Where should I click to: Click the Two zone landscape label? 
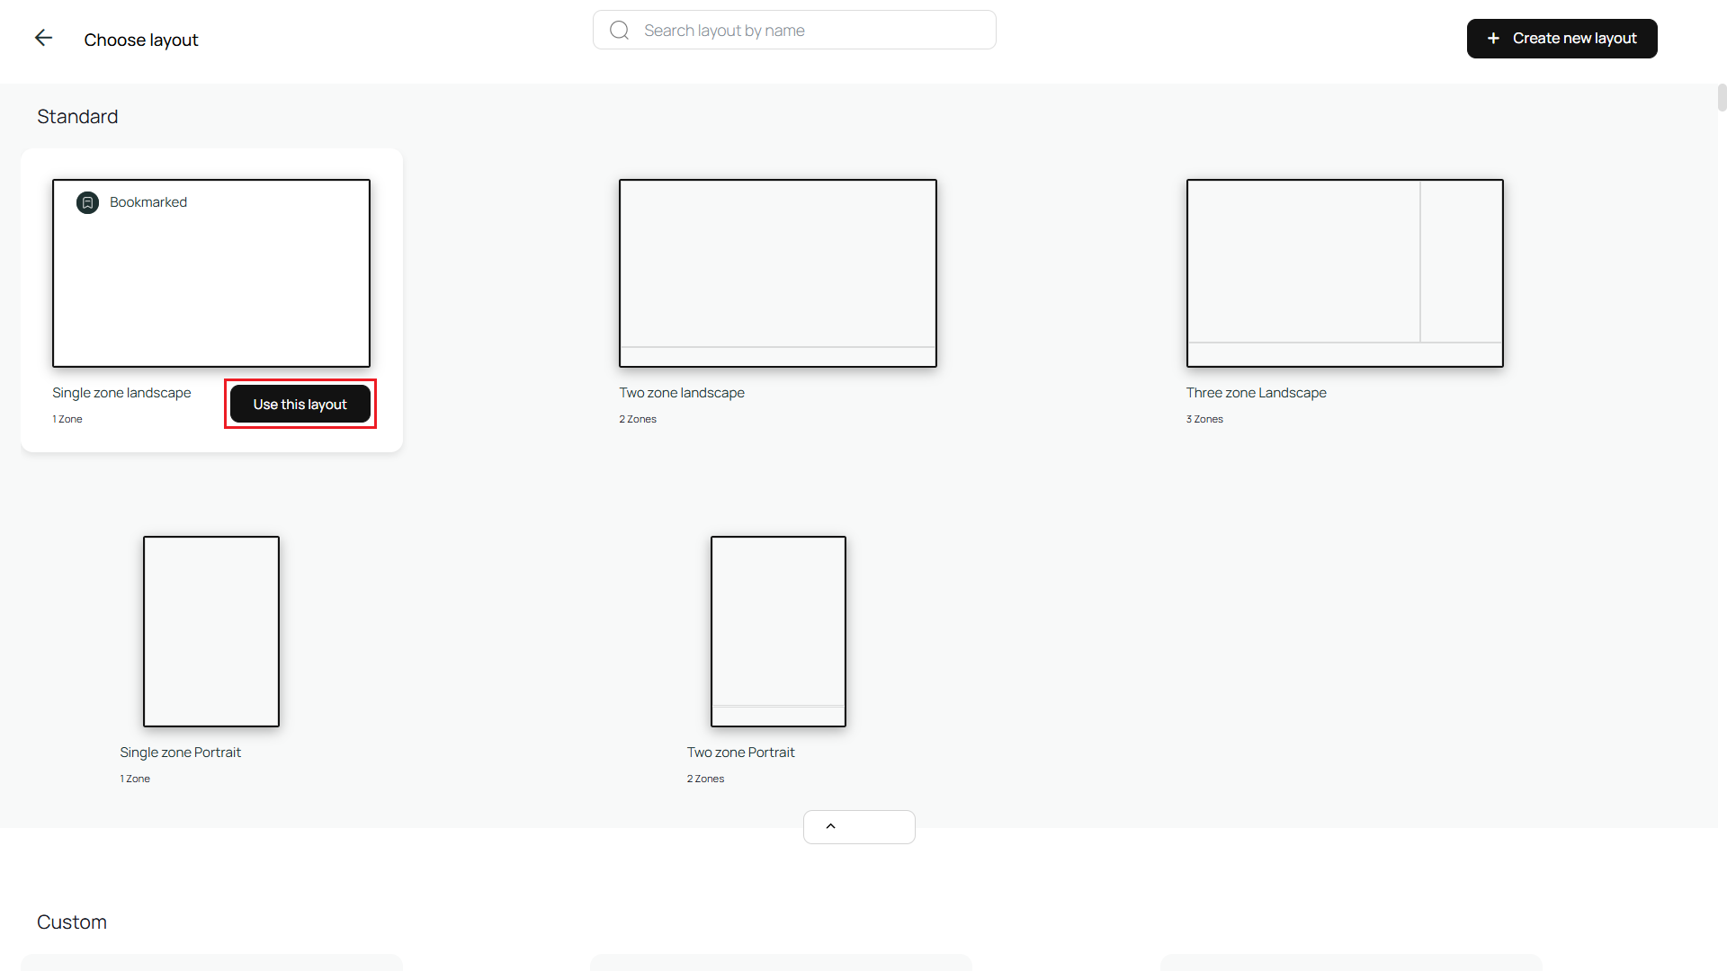click(x=681, y=392)
